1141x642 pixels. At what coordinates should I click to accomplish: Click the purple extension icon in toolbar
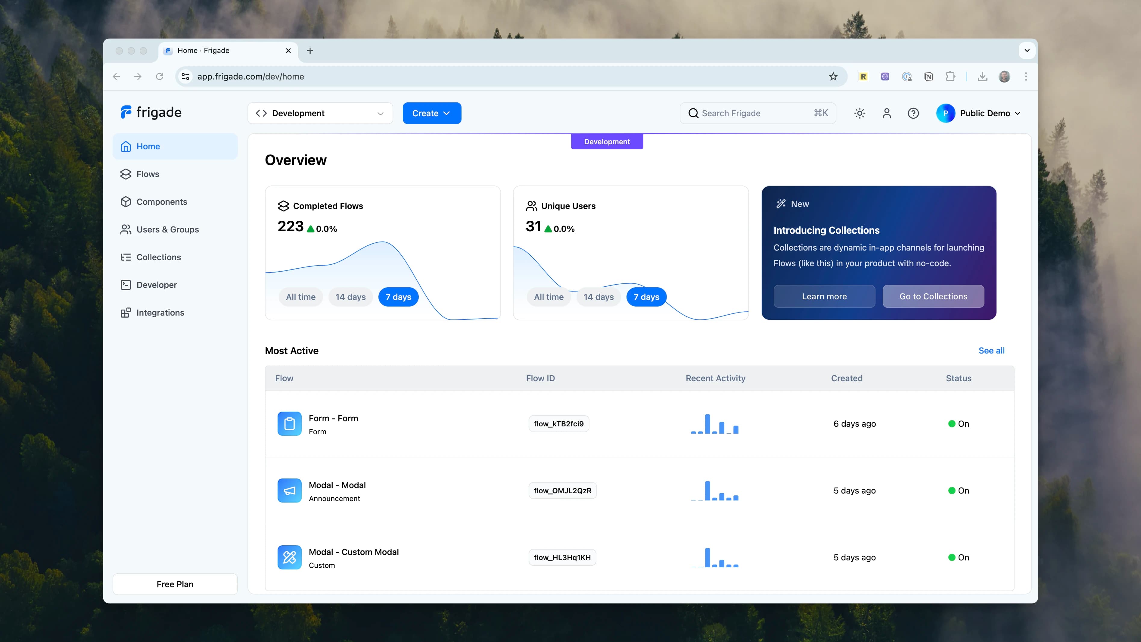click(885, 77)
